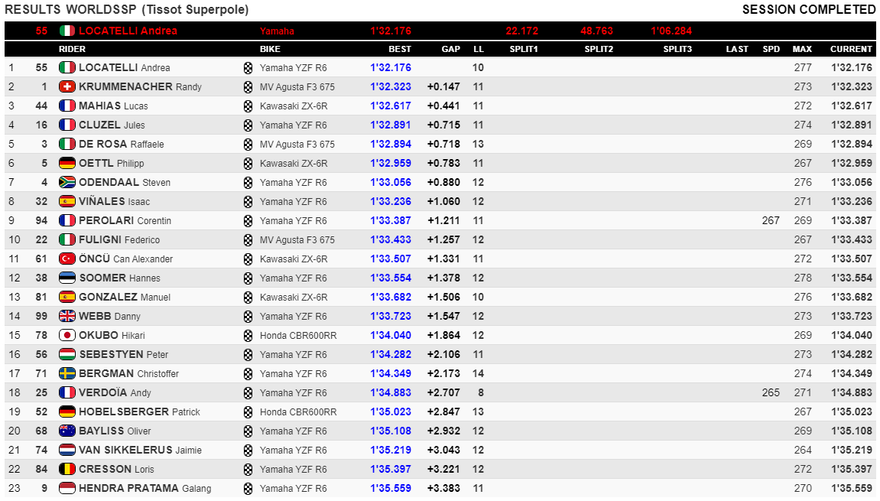Click the Australian flag beside BAYLISS Oliver

[67, 430]
